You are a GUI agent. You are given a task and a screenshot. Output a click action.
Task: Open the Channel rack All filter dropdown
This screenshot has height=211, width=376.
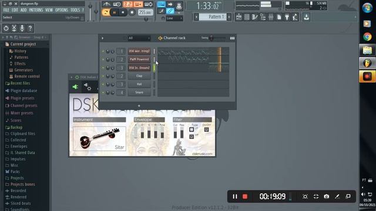coord(139,38)
